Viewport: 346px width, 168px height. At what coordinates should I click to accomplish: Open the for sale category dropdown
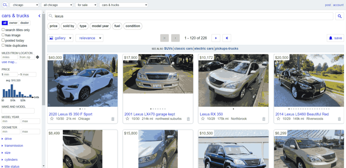pyautogui.click(x=86, y=5)
